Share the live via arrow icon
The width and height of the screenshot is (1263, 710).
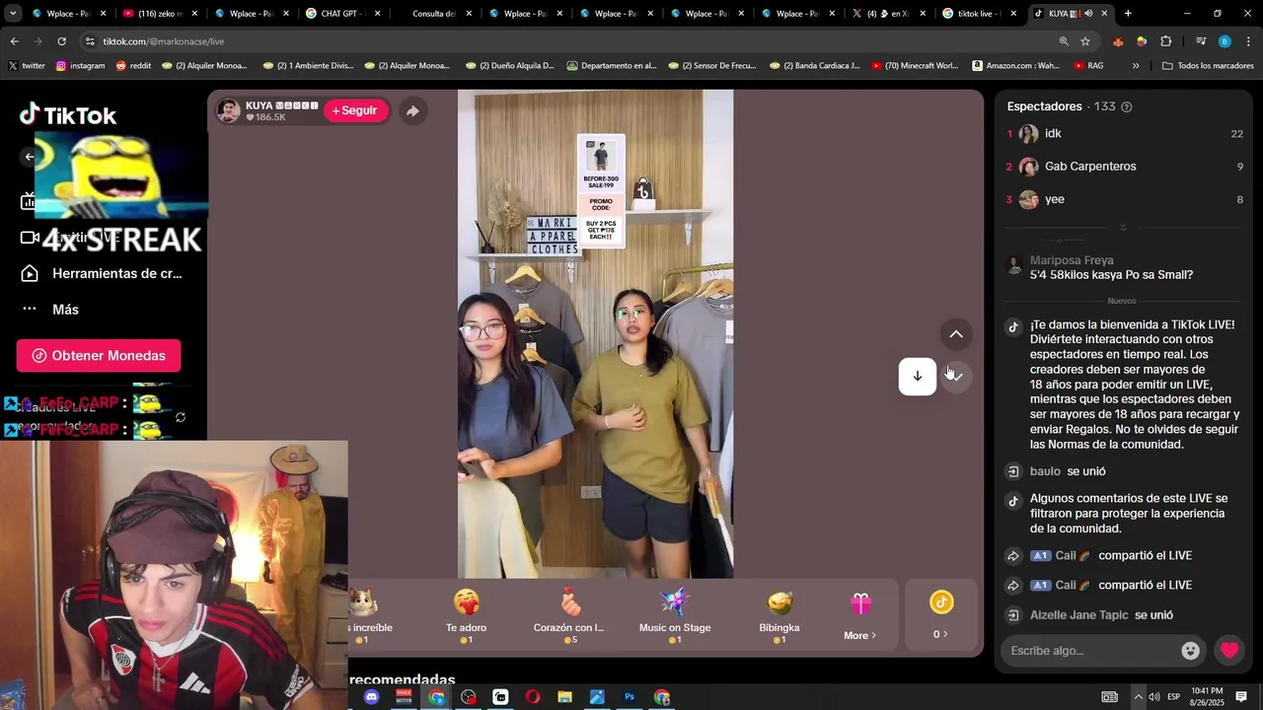pos(412,110)
